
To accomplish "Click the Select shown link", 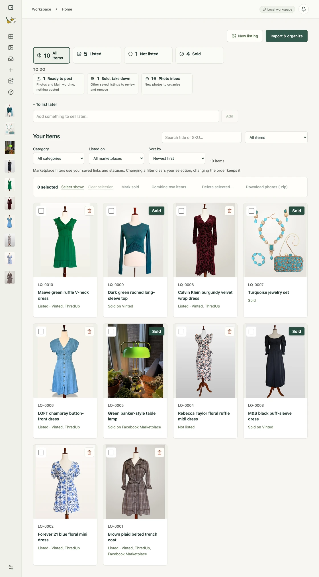I will [x=73, y=187].
